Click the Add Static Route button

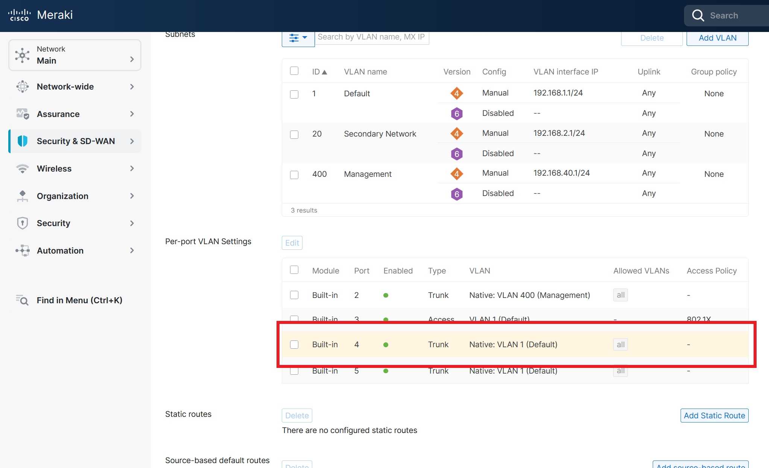[x=714, y=415]
